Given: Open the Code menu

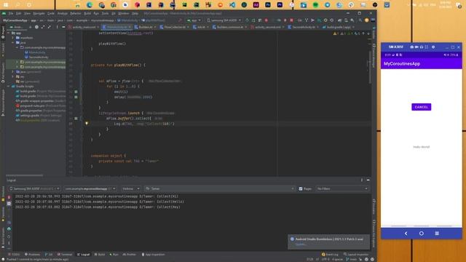Looking at the screenshot, I should pyautogui.click(x=51, y=13).
